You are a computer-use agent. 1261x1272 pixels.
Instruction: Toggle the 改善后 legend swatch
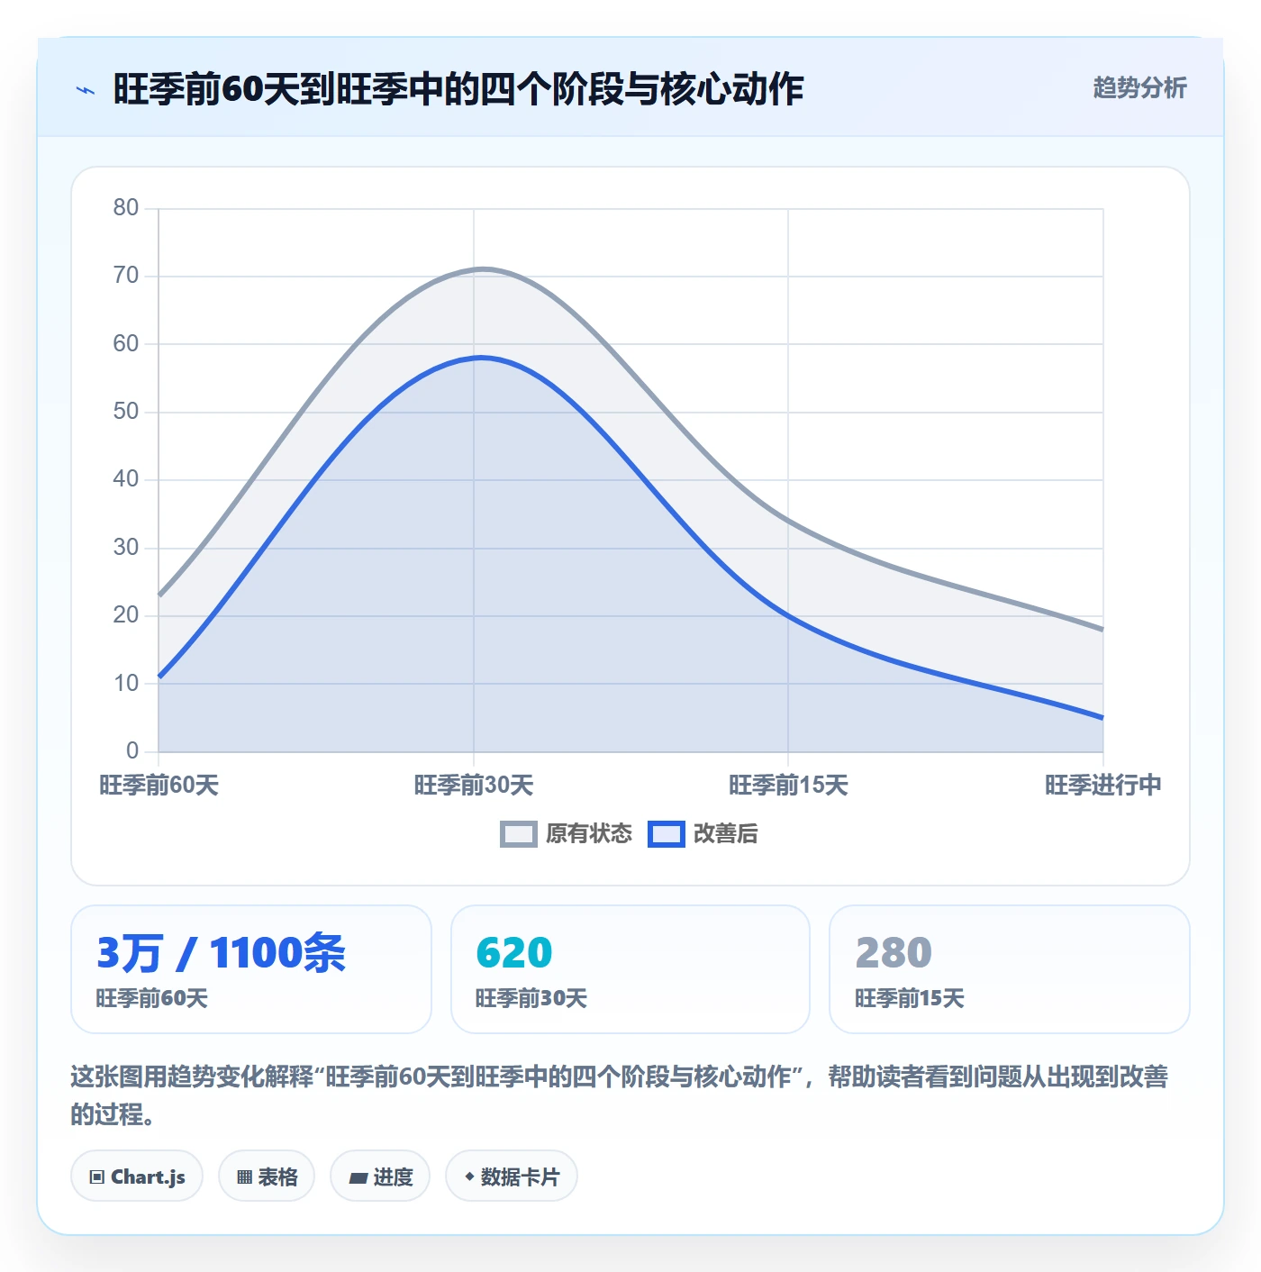[667, 834]
